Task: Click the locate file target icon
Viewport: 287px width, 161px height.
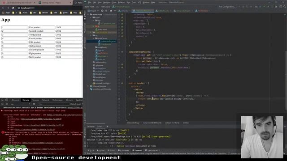Action: coord(102,11)
